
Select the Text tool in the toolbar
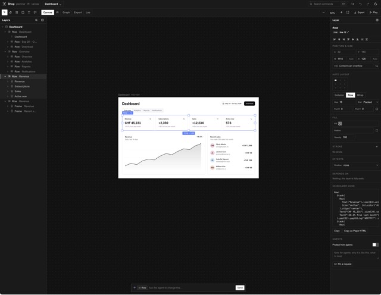pos(29,12)
